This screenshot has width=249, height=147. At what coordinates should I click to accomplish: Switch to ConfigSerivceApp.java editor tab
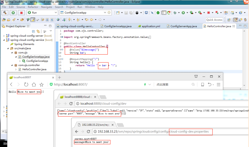(116, 26)
